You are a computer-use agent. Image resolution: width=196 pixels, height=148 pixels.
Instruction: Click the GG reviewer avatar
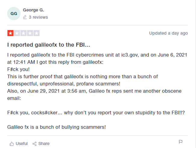click(14, 14)
